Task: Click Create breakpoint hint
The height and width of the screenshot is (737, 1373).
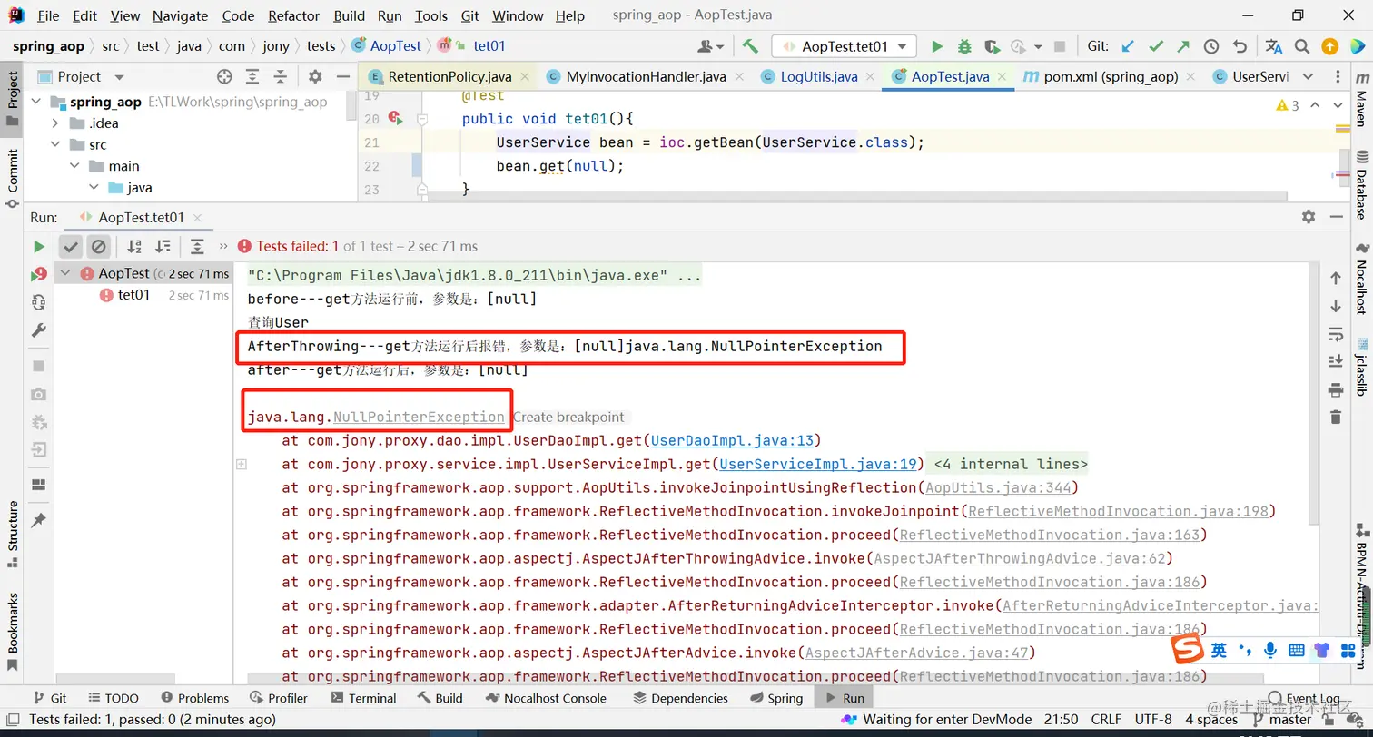Action: point(568,417)
